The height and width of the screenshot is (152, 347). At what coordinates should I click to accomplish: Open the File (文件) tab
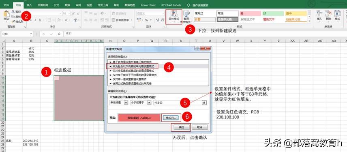[x=6, y=5]
